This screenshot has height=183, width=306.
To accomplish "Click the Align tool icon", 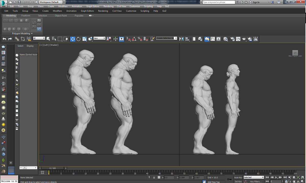I will (x=187, y=39).
